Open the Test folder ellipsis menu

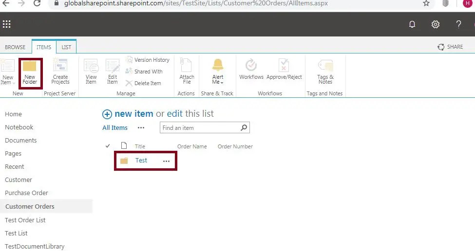166,161
